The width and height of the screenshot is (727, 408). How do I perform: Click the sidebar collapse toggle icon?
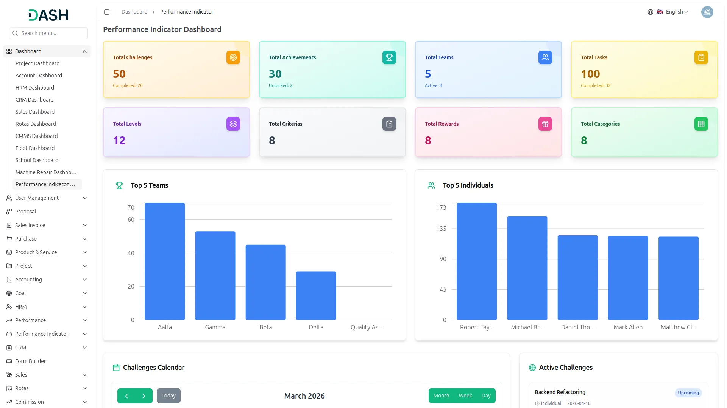107,12
